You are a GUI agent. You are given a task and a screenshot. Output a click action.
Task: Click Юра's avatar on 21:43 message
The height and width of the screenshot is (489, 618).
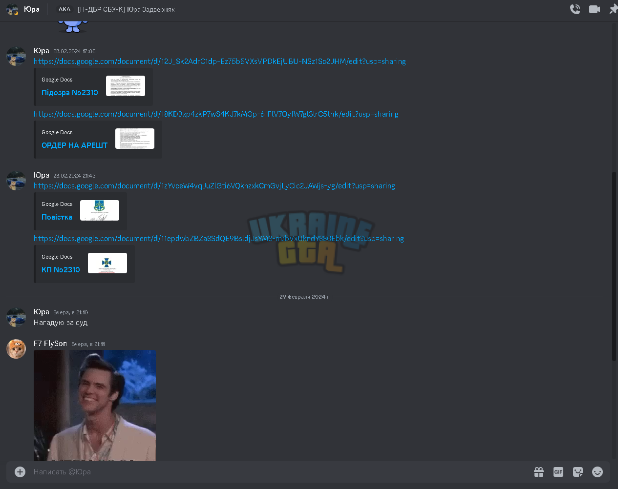click(16, 181)
